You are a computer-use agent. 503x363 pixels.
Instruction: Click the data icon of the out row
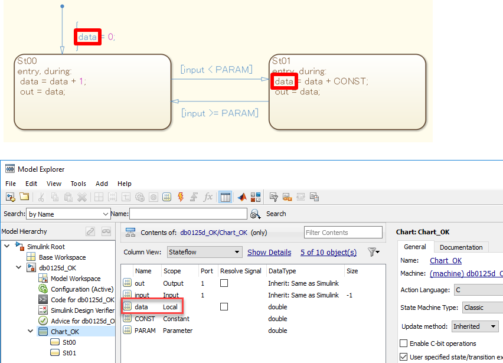[x=128, y=283]
